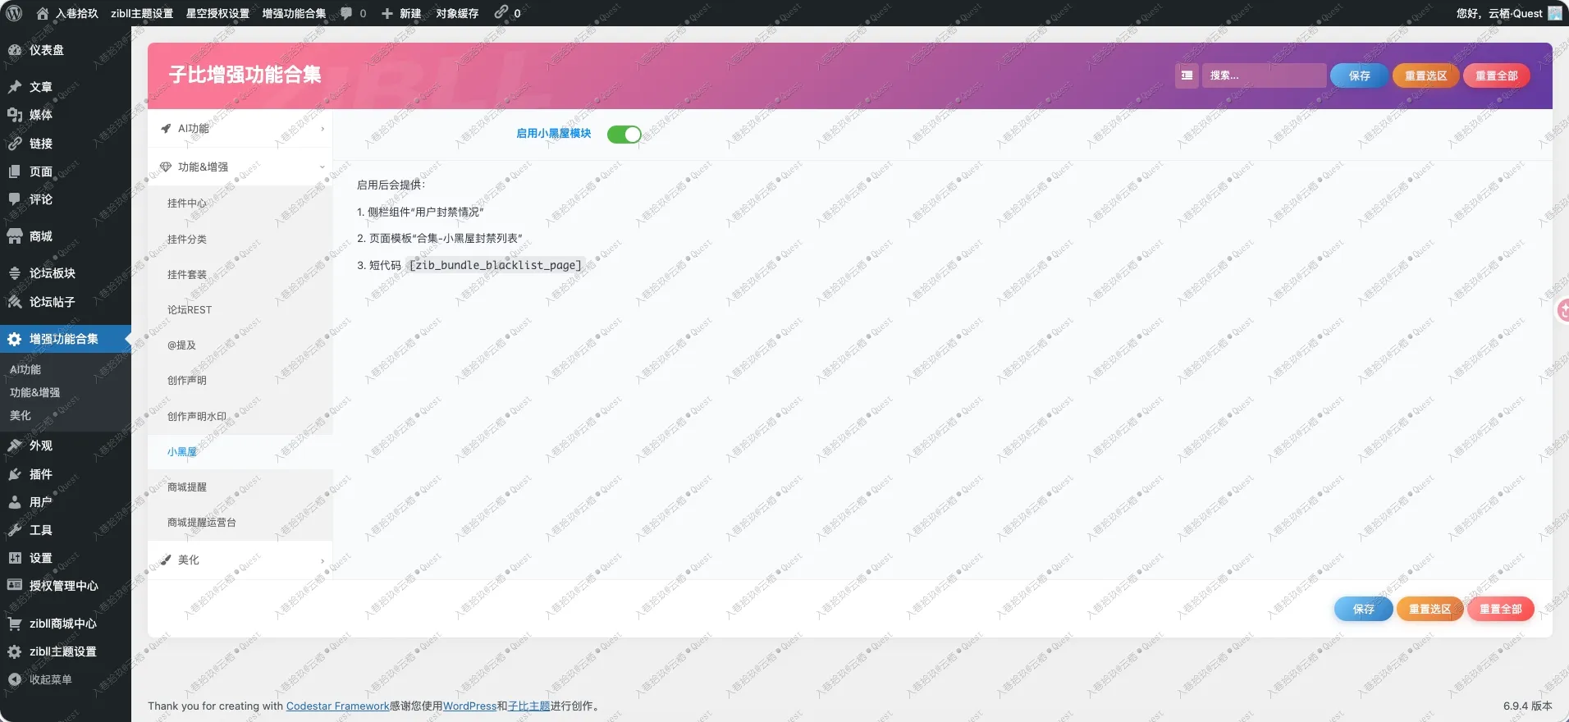Open the 文章 posts pin icon

15,87
